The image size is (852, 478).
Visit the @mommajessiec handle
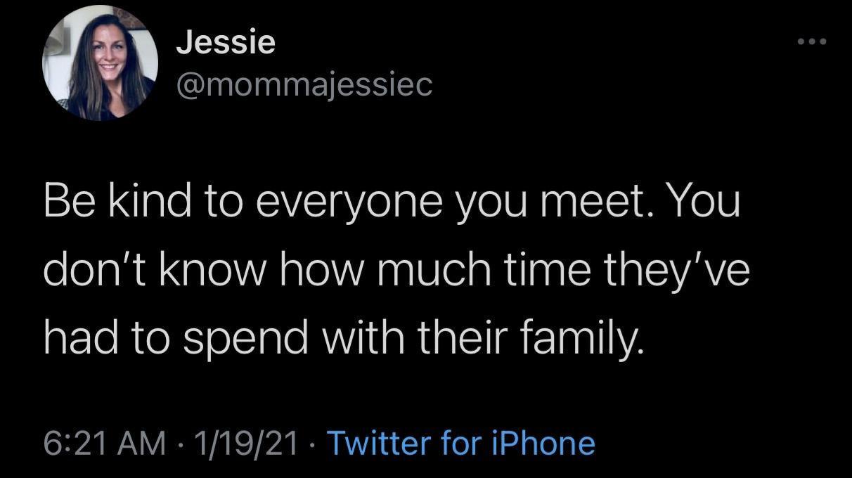(304, 85)
